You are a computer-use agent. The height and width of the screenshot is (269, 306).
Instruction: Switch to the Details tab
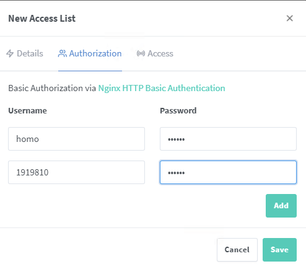point(25,53)
